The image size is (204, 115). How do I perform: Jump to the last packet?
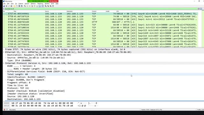(37, 6)
